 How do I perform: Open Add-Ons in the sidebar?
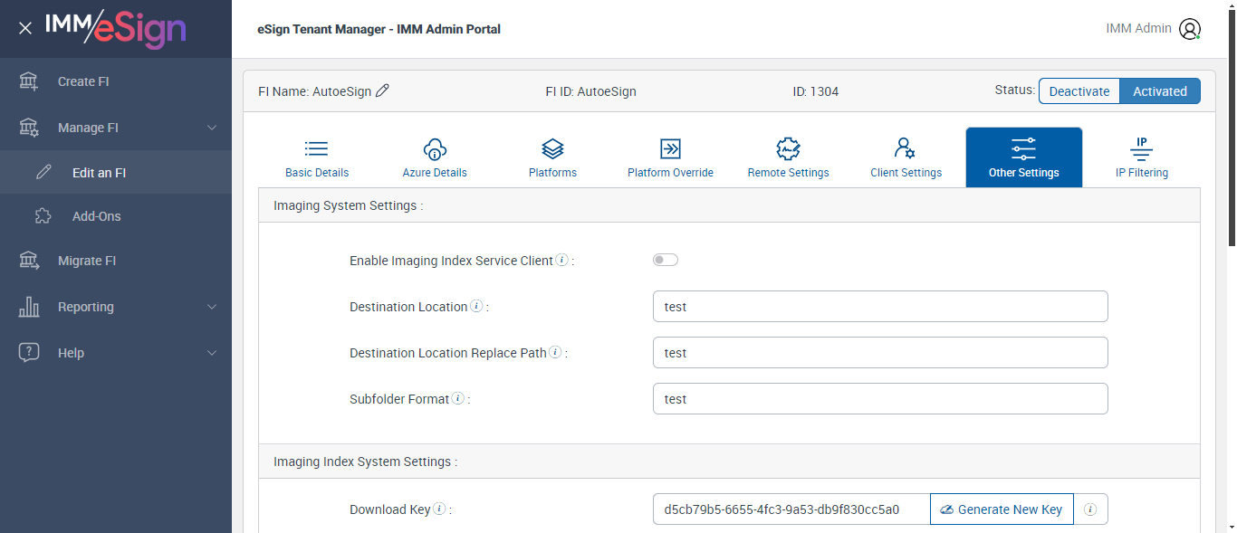[x=96, y=216]
